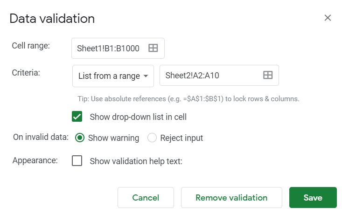Uncheck the Show drop-down list in cell checkbox
This screenshot has height=215, width=342.
pyautogui.click(x=77, y=117)
